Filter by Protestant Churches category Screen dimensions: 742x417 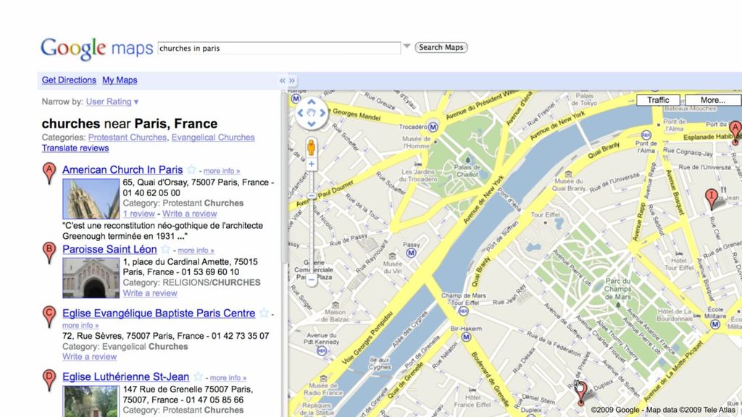(x=128, y=138)
